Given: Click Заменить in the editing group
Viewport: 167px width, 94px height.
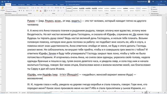Looking at the screenshot, I should pyautogui.click(x=154, y=9).
